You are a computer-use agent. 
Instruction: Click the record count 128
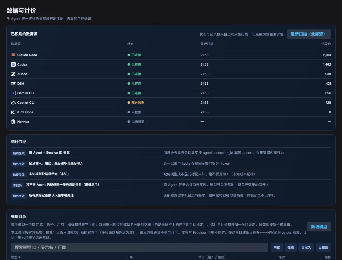tap(328, 103)
